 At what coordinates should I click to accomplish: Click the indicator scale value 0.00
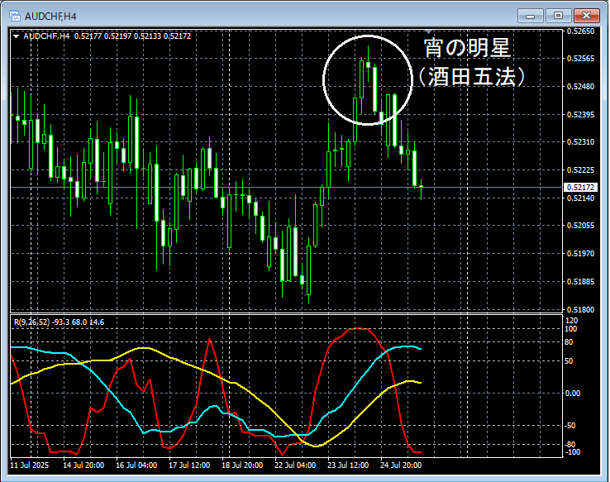[573, 394]
